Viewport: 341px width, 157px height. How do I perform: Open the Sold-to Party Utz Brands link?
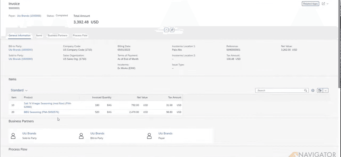tap(21, 59)
